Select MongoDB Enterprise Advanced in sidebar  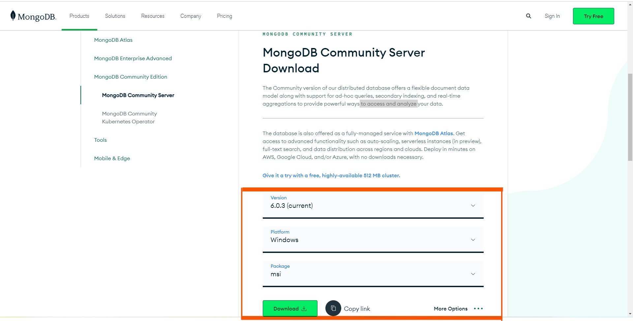click(133, 58)
